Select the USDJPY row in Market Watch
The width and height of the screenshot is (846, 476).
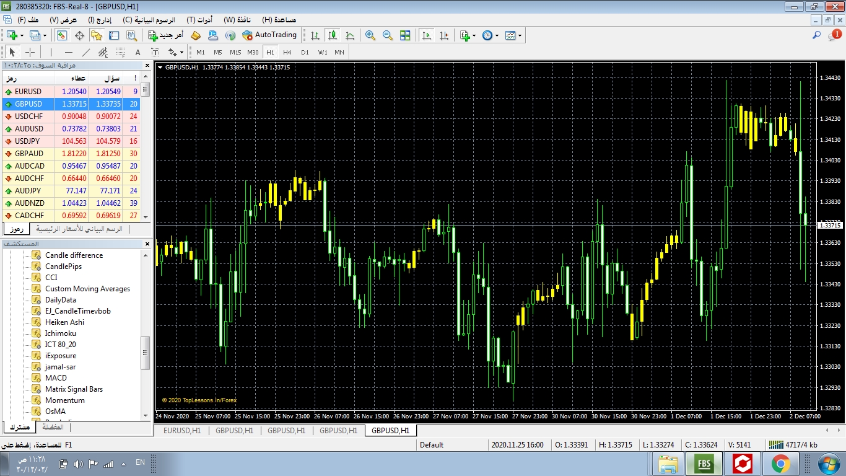(x=28, y=141)
